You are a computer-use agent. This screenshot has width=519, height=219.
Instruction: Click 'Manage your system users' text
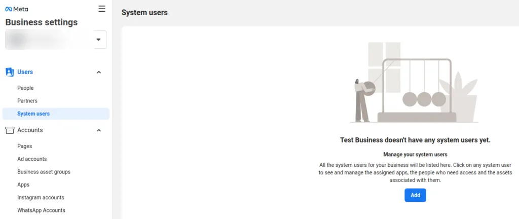pyautogui.click(x=416, y=155)
